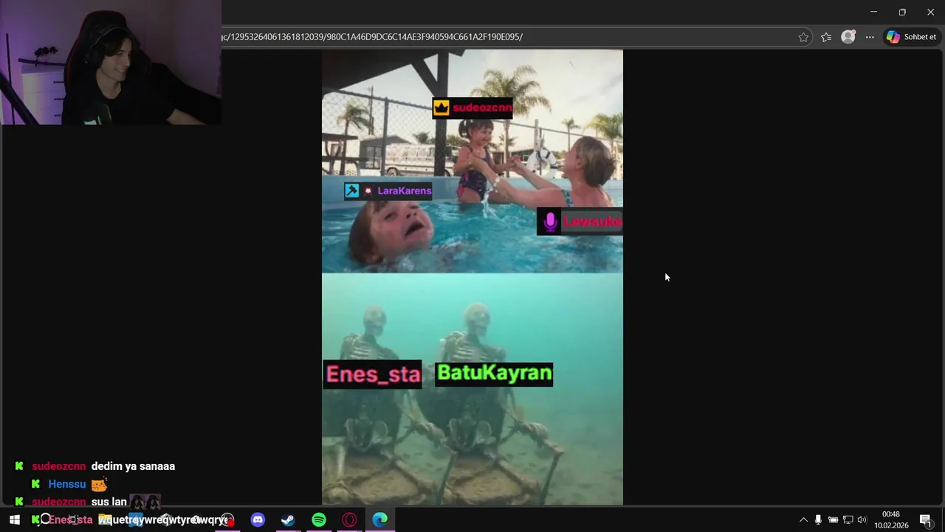This screenshot has height=532, width=945.
Task: Click the sudeozcnn crown name tag
Action: (472, 108)
